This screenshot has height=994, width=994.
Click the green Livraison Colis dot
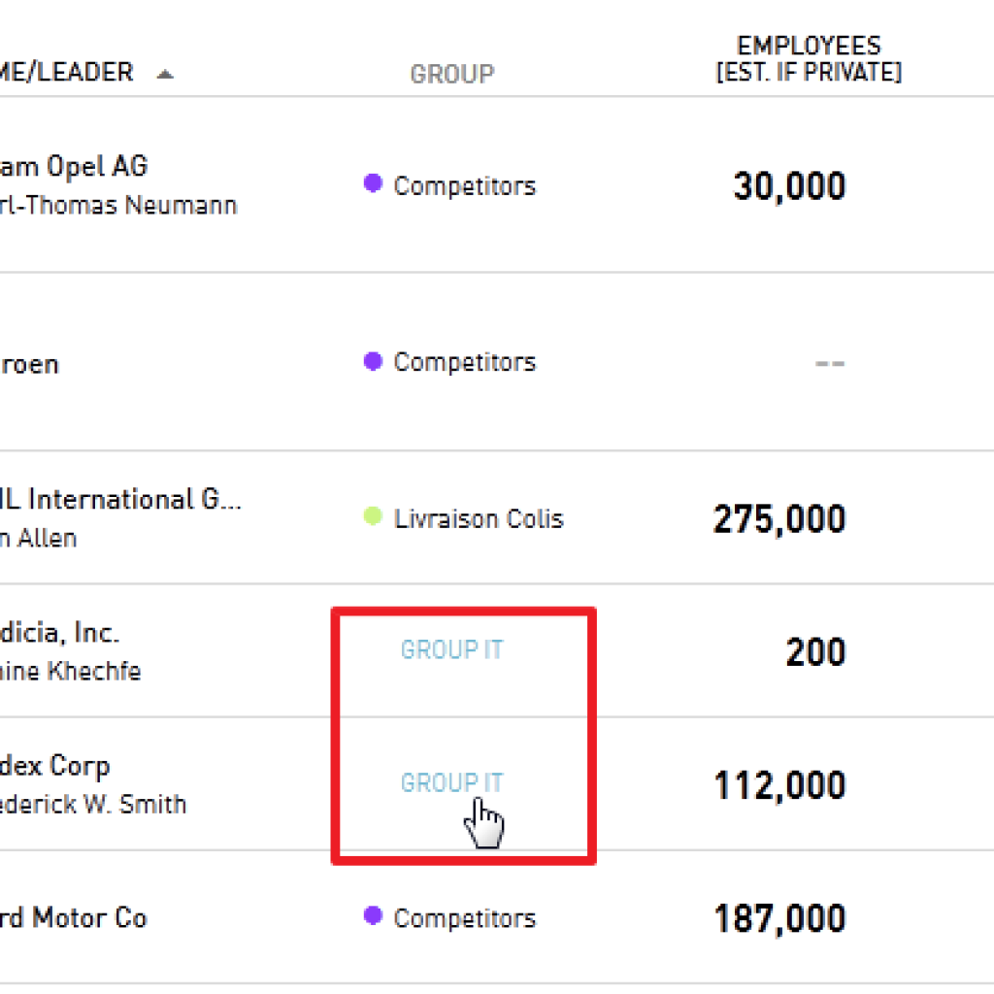click(373, 516)
